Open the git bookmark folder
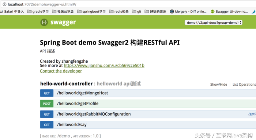This screenshot has width=256, height=140. (x=136, y=11)
